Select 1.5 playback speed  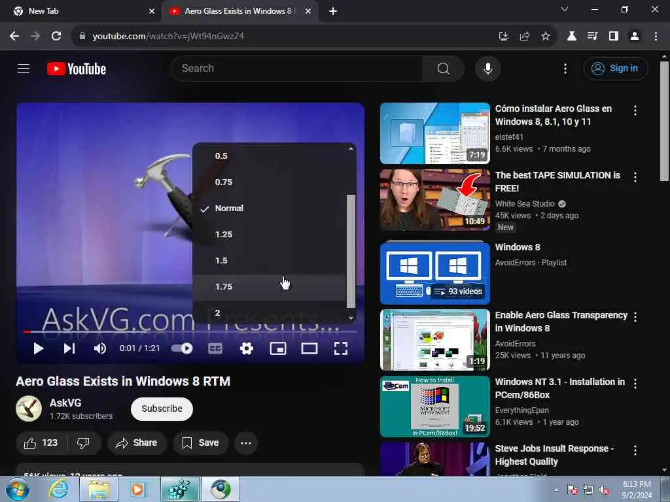tap(269, 260)
